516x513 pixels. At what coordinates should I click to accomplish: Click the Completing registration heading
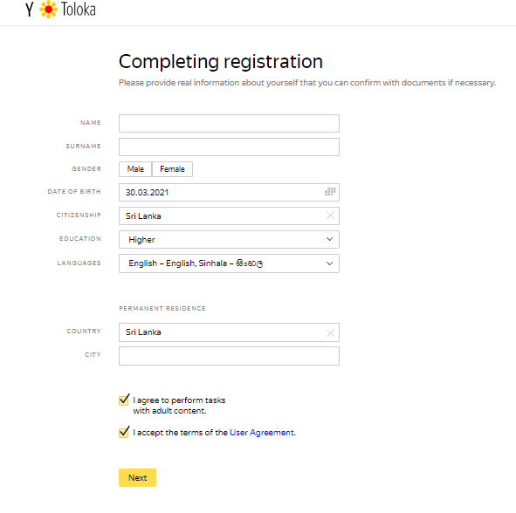(221, 61)
